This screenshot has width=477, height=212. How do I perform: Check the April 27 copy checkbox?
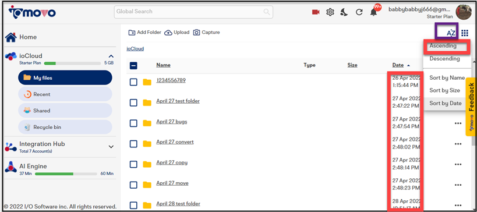click(133, 164)
